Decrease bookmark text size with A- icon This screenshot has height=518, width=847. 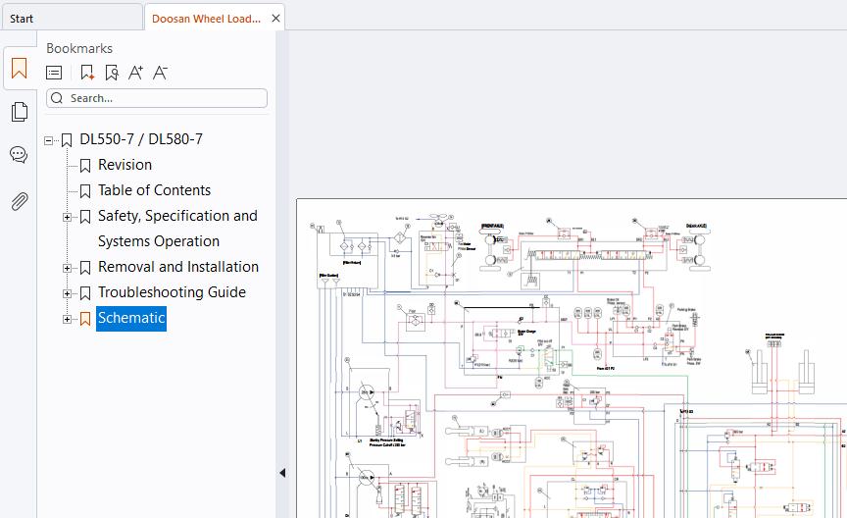pyautogui.click(x=160, y=73)
